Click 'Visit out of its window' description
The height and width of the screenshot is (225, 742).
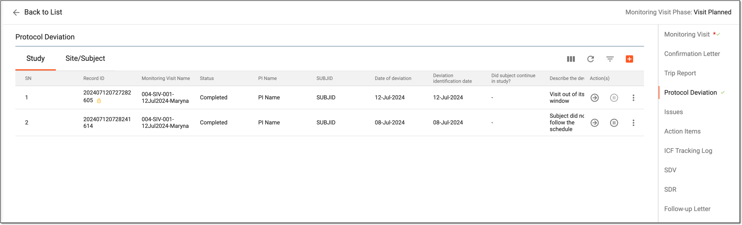tap(567, 97)
